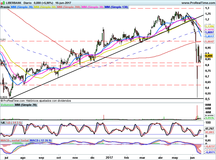Open the MM (Simple 20) price indicator label
The width and height of the screenshot is (216, 160).
(22, 7)
